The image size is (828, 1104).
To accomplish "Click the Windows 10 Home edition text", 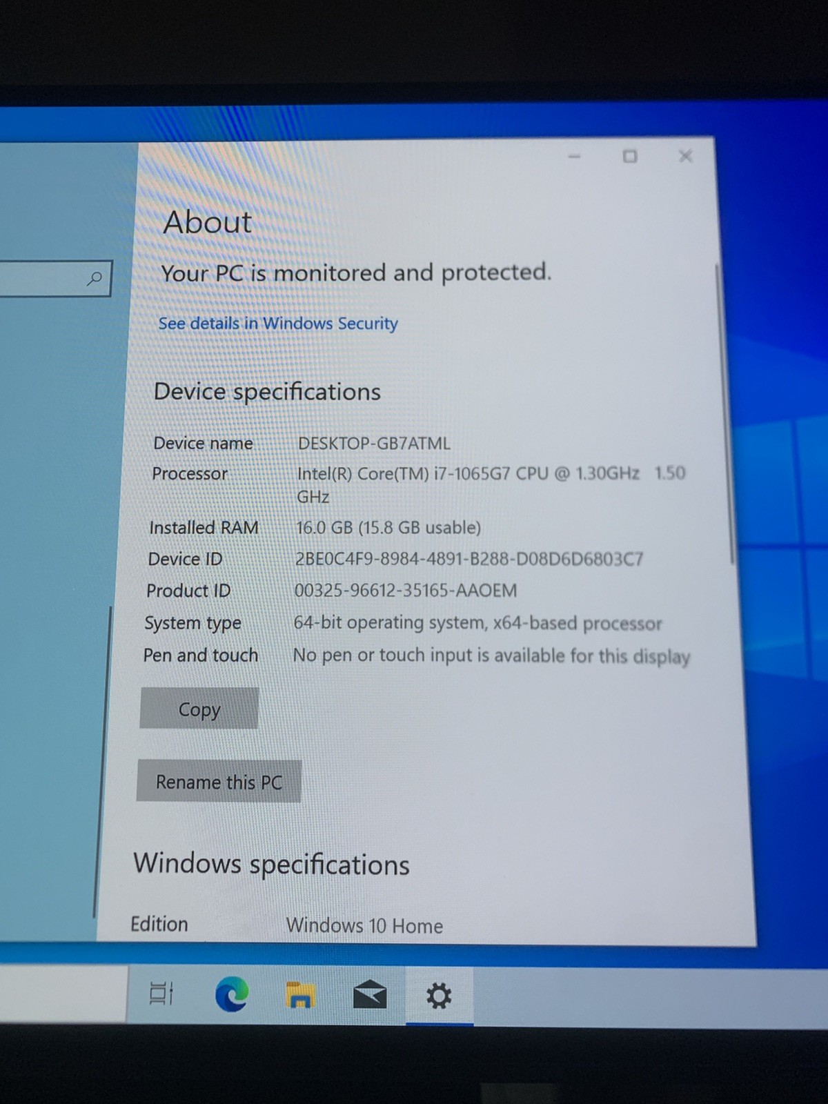I will click(x=364, y=925).
